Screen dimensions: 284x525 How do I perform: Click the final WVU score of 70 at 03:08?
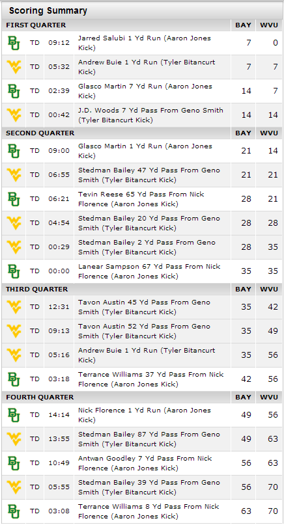(x=272, y=511)
